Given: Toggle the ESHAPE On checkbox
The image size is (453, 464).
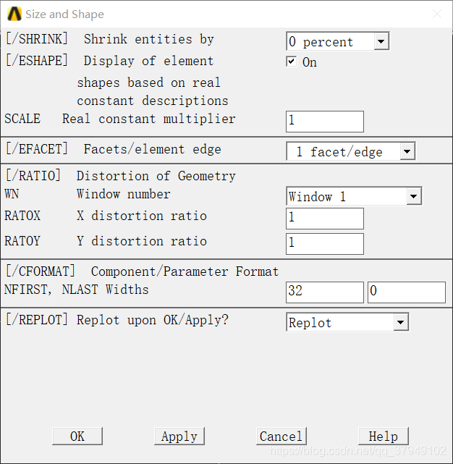Looking at the screenshot, I should (291, 62).
